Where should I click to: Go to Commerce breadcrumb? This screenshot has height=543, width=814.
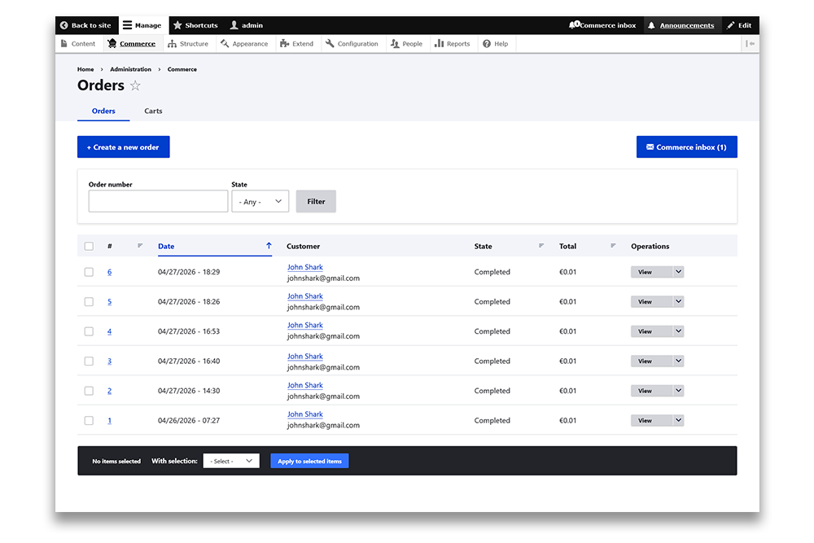[x=182, y=69]
